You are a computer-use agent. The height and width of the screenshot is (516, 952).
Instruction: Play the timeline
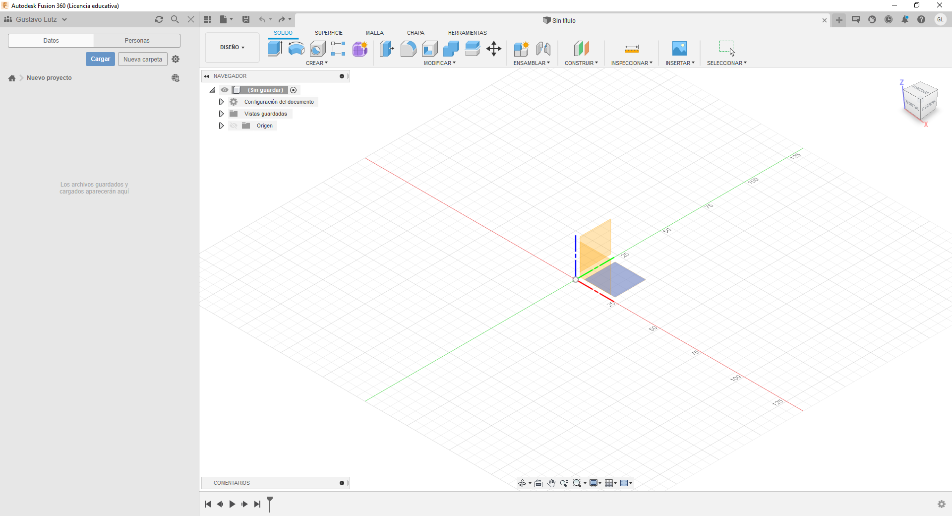click(232, 504)
